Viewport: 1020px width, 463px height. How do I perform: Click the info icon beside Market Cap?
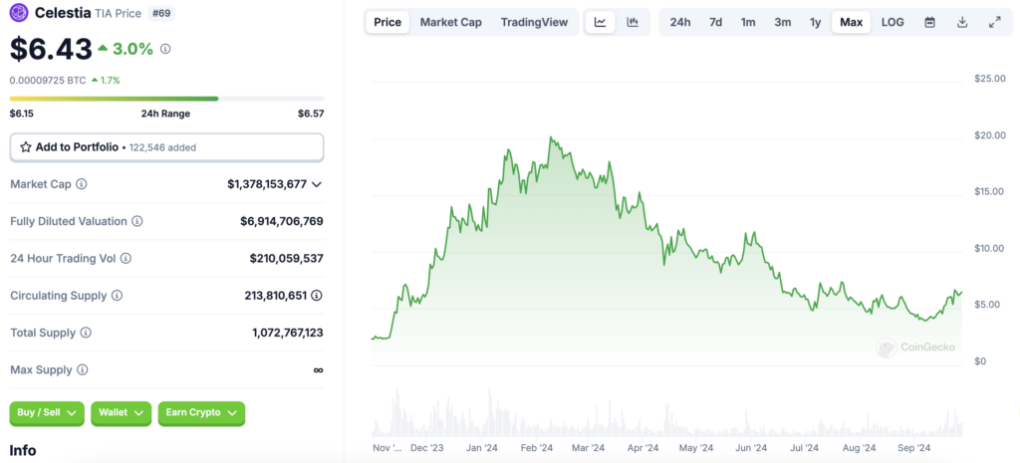coord(82,184)
